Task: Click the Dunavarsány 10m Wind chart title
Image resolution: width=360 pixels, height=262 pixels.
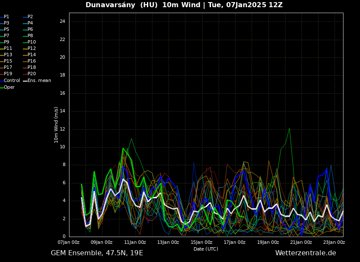Action: (x=184, y=5)
